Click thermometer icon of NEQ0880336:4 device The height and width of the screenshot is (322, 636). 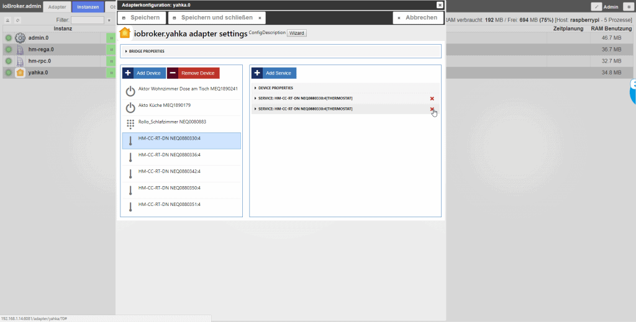(130, 157)
